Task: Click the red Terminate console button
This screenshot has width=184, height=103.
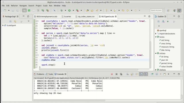Action: click(x=112, y=74)
